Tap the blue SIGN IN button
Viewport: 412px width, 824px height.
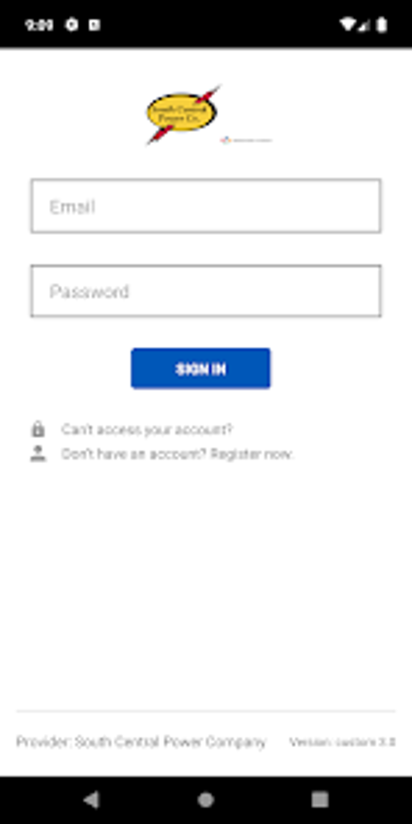[x=201, y=368]
